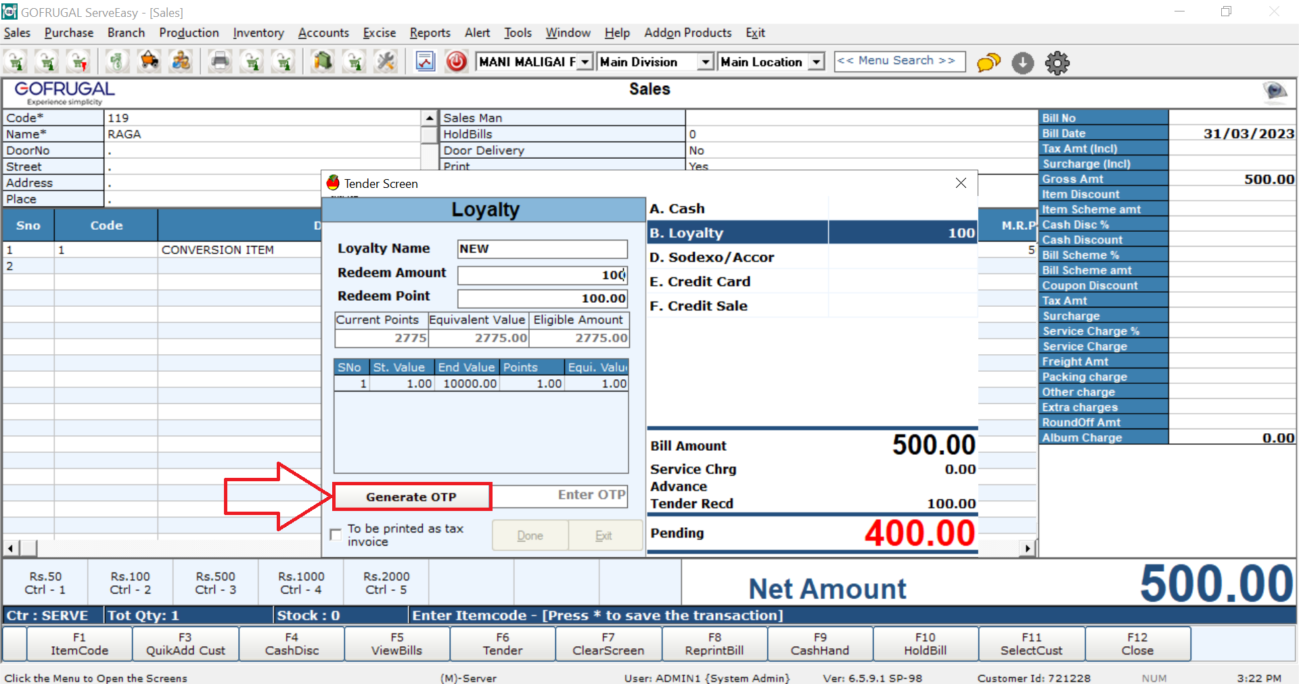This screenshot has width=1299, height=684.
Task: Click the eye icon beside Sales heading
Action: tap(1275, 91)
